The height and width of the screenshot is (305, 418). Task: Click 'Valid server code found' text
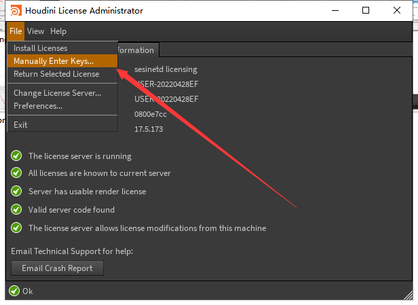(x=71, y=210)
